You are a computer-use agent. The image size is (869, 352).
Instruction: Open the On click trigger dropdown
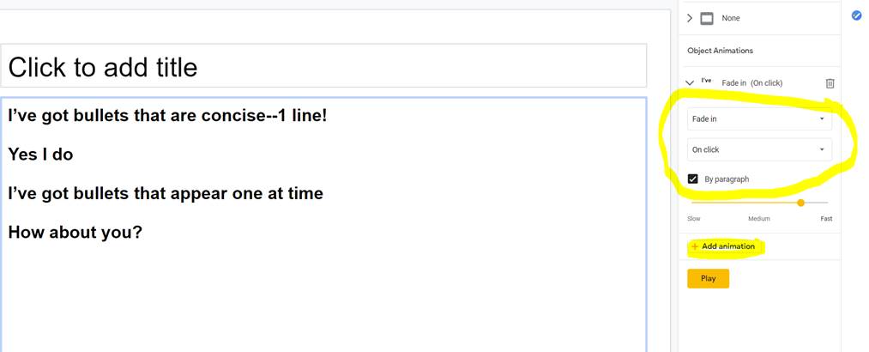coord(759,149)
